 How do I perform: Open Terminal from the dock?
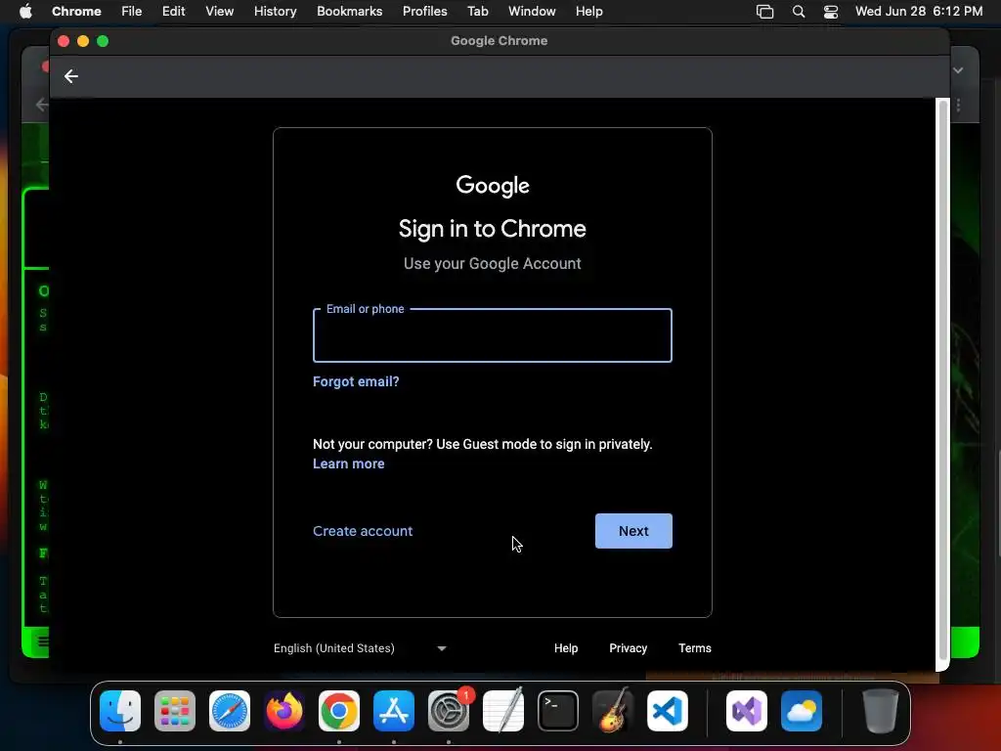(558, 711)
